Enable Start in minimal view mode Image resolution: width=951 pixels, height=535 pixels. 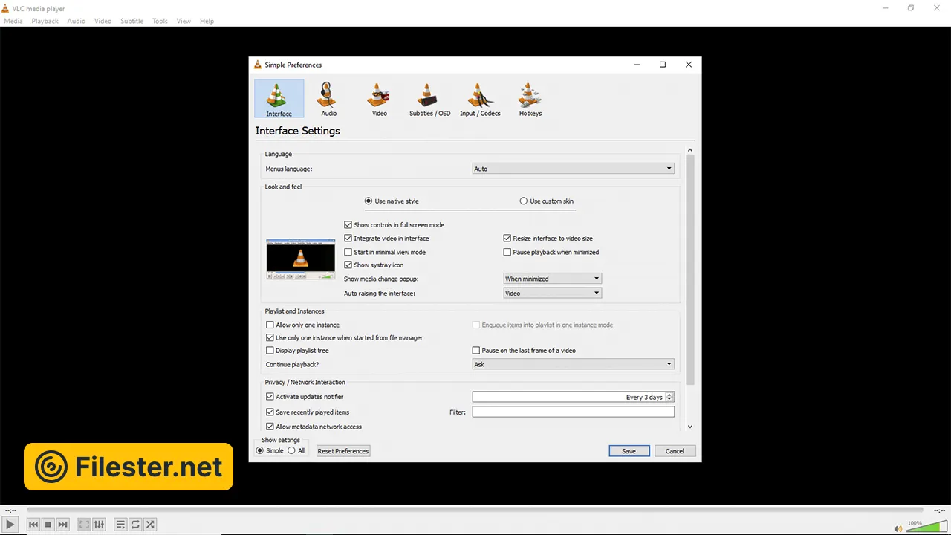(x=348, y=253)
